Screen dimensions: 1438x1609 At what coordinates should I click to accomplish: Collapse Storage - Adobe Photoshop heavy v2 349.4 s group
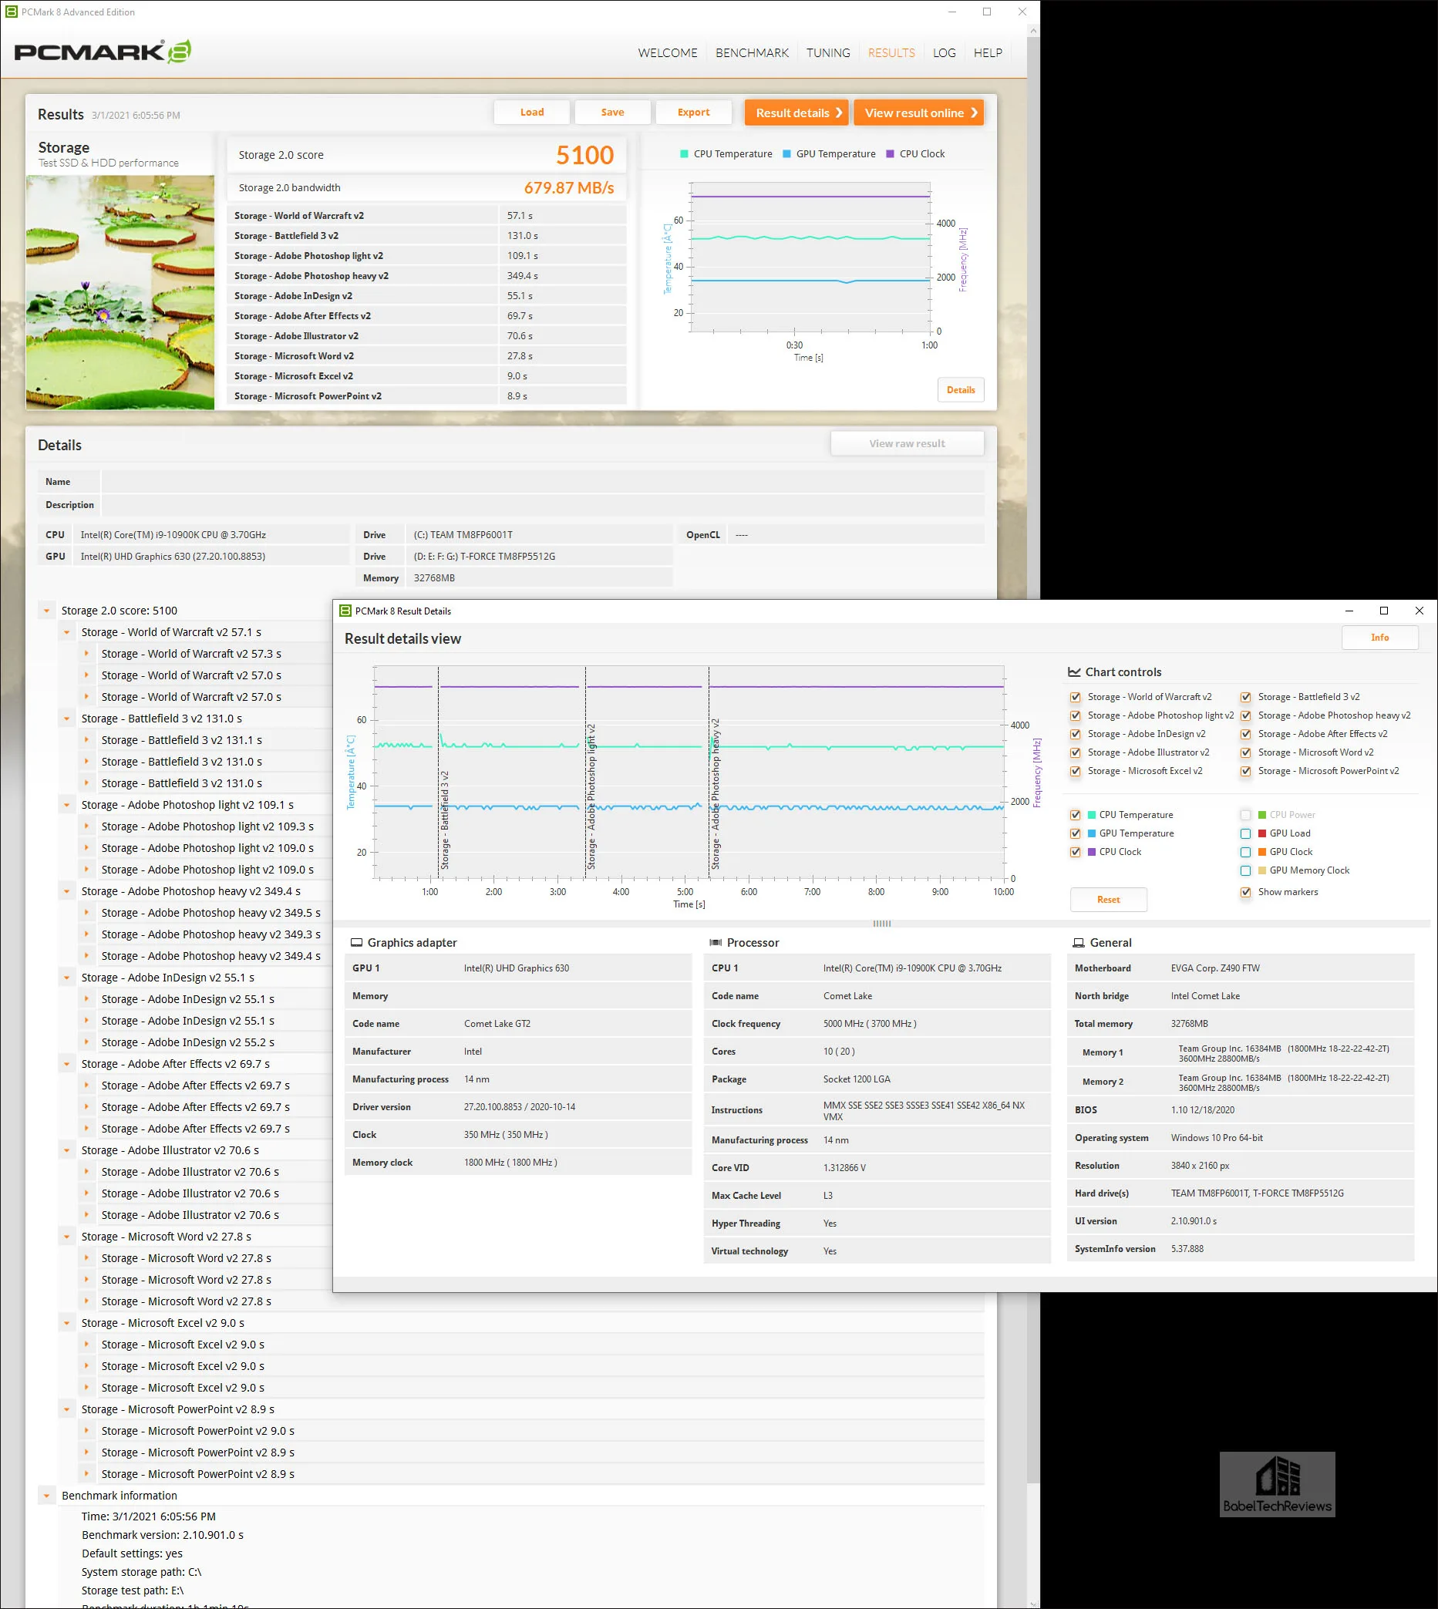click(x=66, y=891)
